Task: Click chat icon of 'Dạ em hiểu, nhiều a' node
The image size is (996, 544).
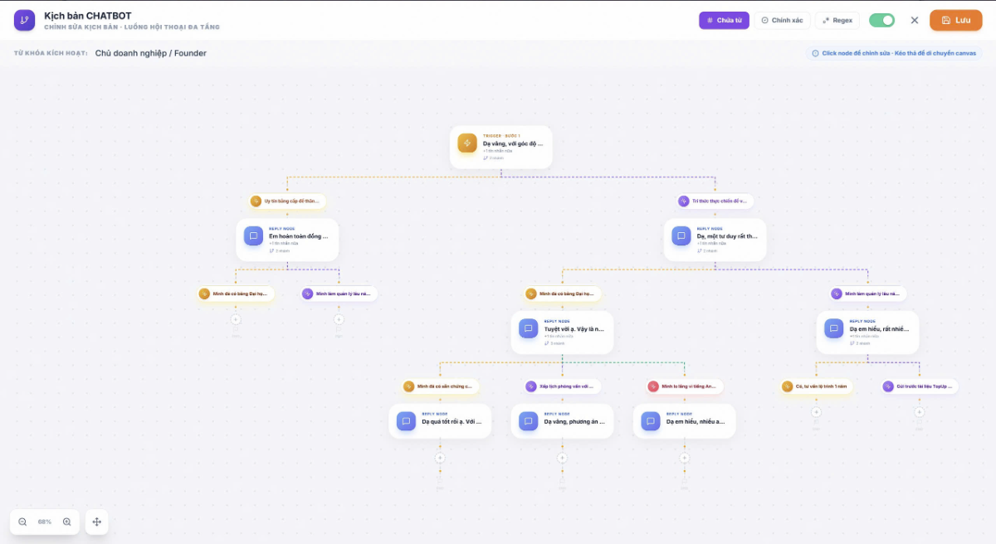Action: click(651, 421)
